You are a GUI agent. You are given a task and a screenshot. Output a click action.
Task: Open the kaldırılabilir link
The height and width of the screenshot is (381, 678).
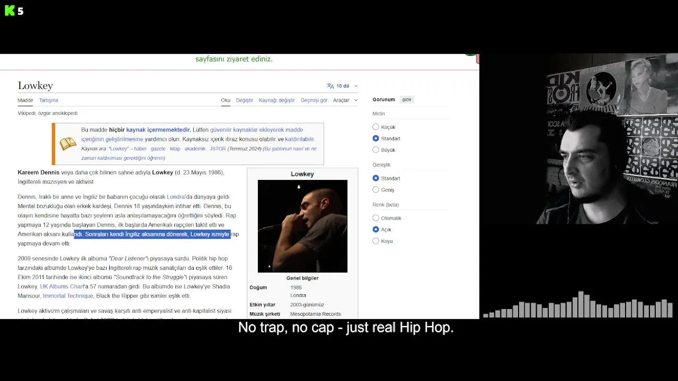300,139
